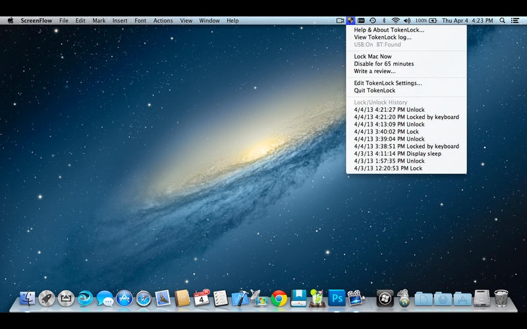Select "Lock Mac Now" menu item

pyautogui.click(x=372, y=57)
